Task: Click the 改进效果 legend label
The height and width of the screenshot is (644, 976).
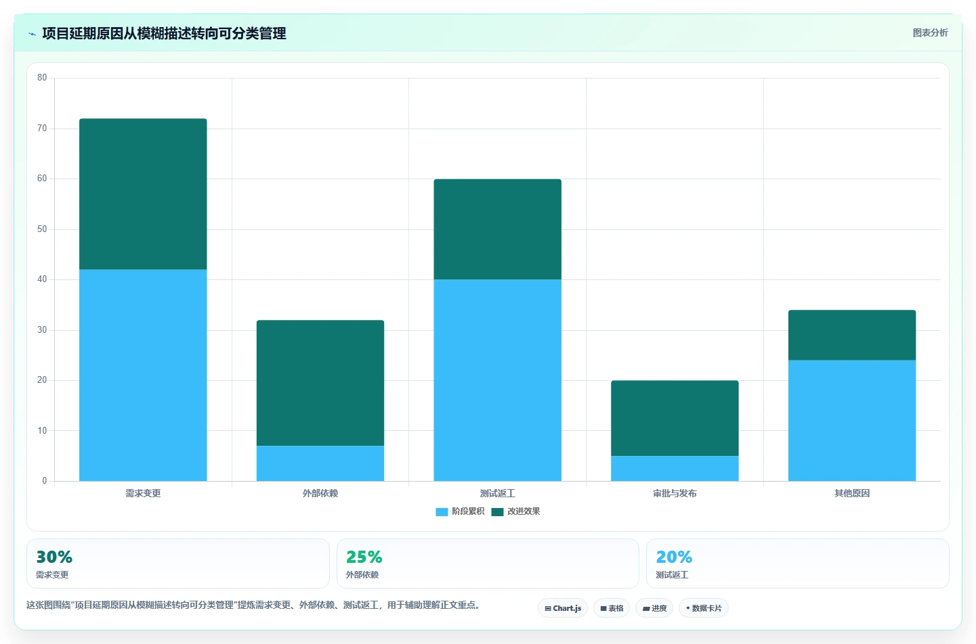Action: tap(524, 511)
